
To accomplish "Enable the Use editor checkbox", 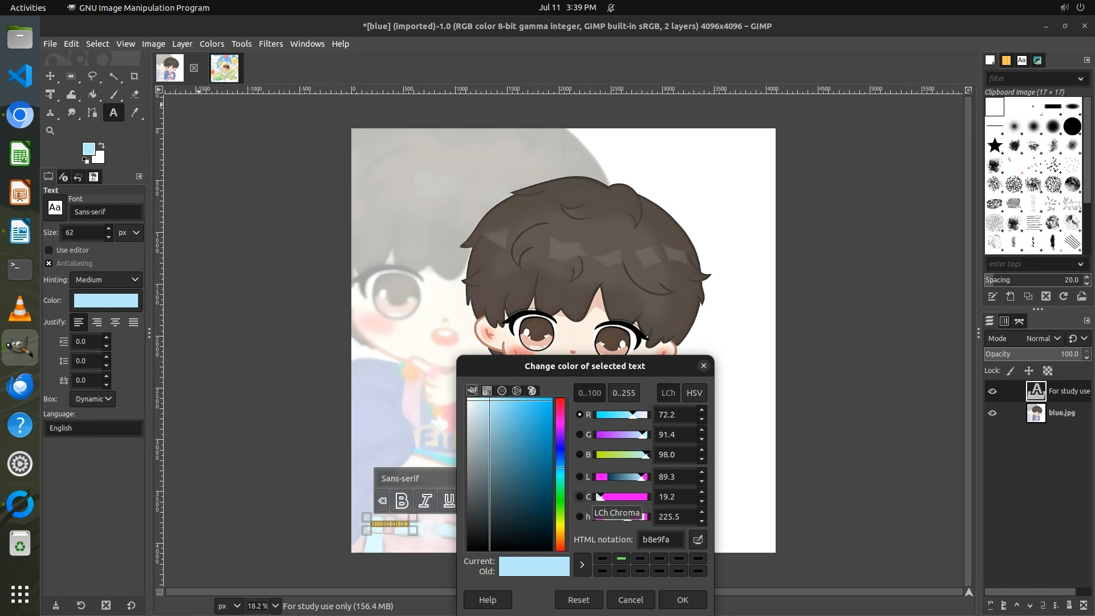I will coord(49,250).
